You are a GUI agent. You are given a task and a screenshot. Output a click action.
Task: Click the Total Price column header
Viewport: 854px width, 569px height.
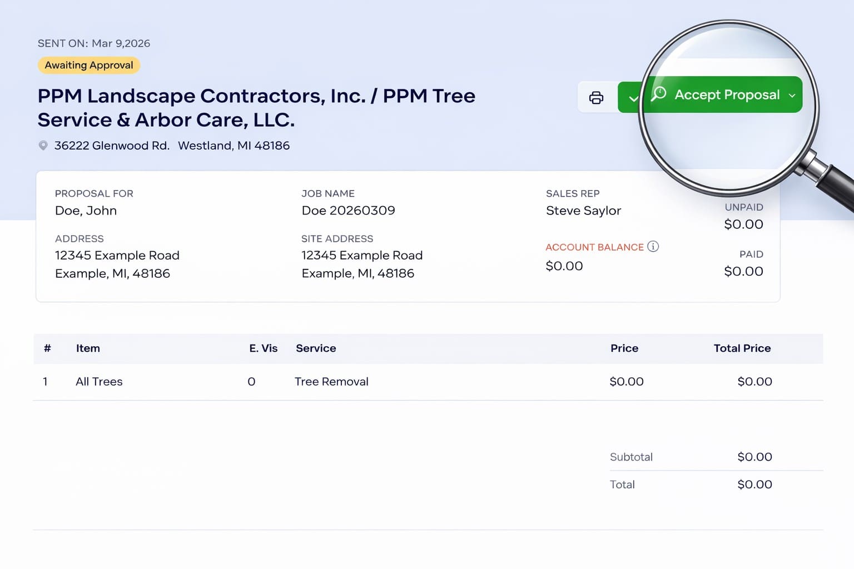coord(742,348)
